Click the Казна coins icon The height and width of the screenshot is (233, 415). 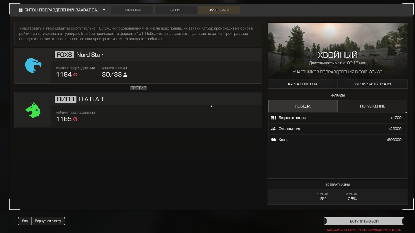pos(274,140)
